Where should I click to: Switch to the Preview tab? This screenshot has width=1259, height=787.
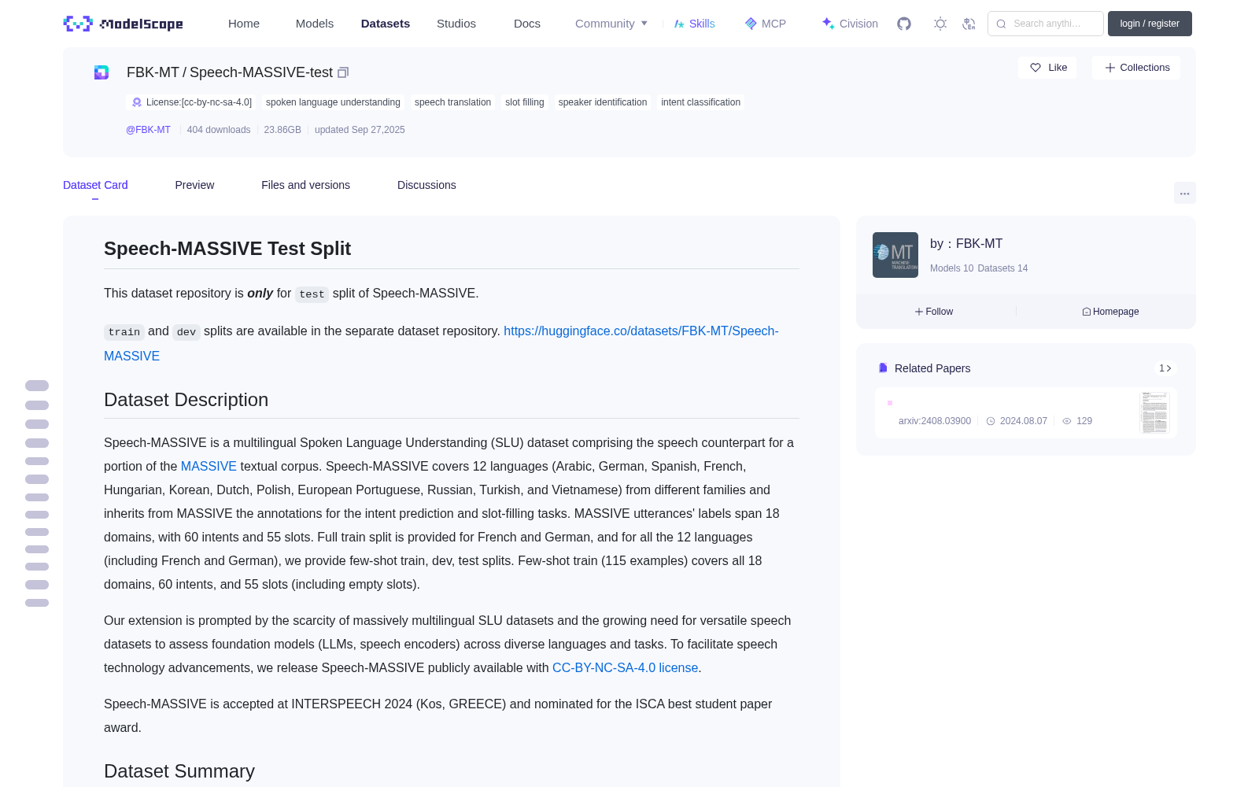pyautogui.click(x=194, y=185)
